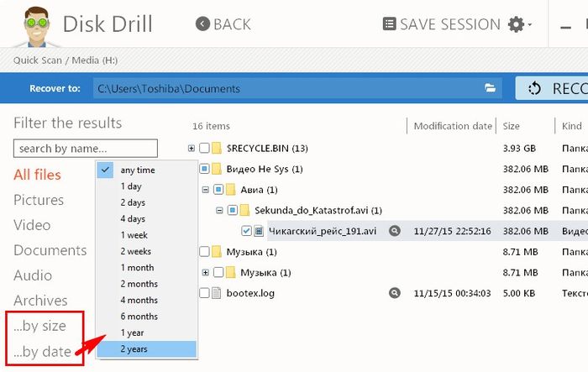Minimize the Disk Drill window

(x=565, y=27)
